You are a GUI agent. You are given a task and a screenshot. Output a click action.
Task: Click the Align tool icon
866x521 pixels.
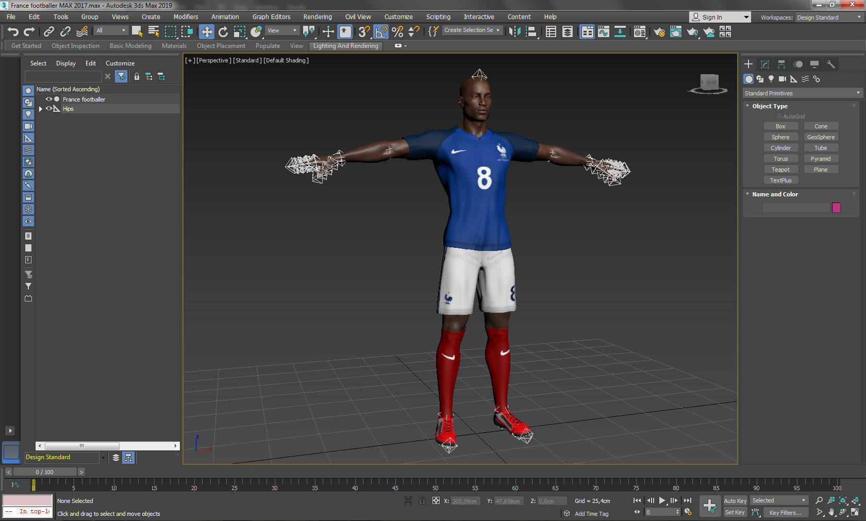531,32
